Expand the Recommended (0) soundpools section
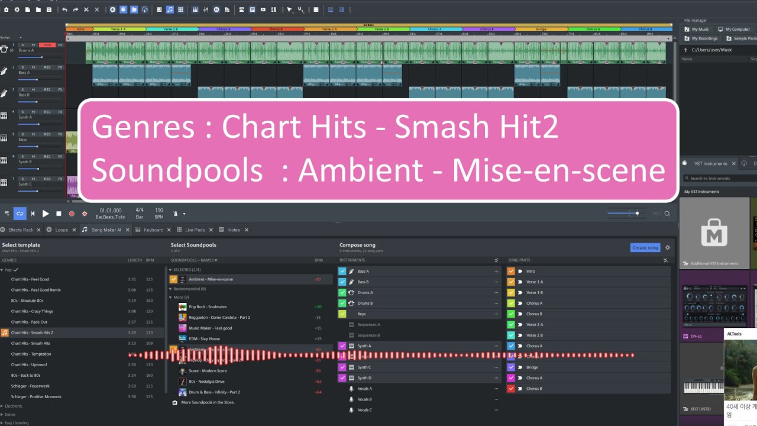The width and height of the screenshot is (757, 426). tap(171, 289)
